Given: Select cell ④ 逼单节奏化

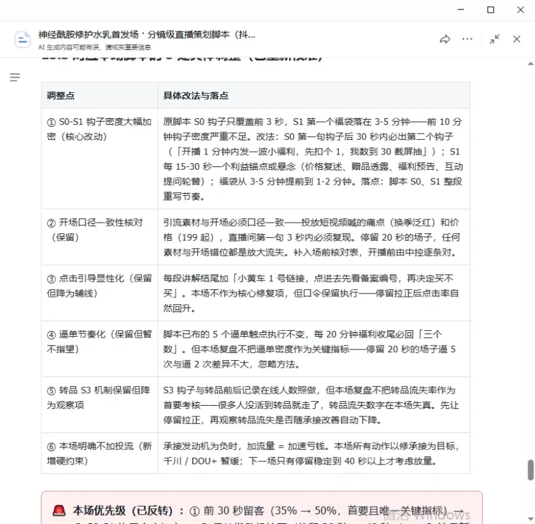Looking at the screenshot, I should [99, 349].
